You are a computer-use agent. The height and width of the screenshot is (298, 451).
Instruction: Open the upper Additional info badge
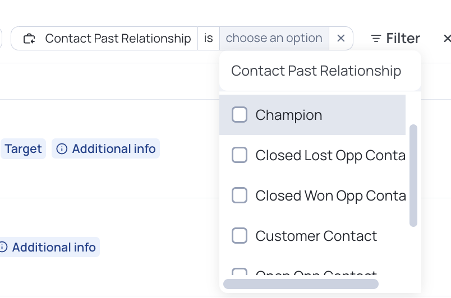(105, 148)
